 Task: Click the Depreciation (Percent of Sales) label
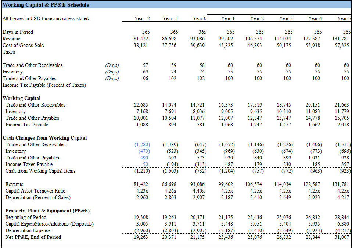(x=38, y=197)
